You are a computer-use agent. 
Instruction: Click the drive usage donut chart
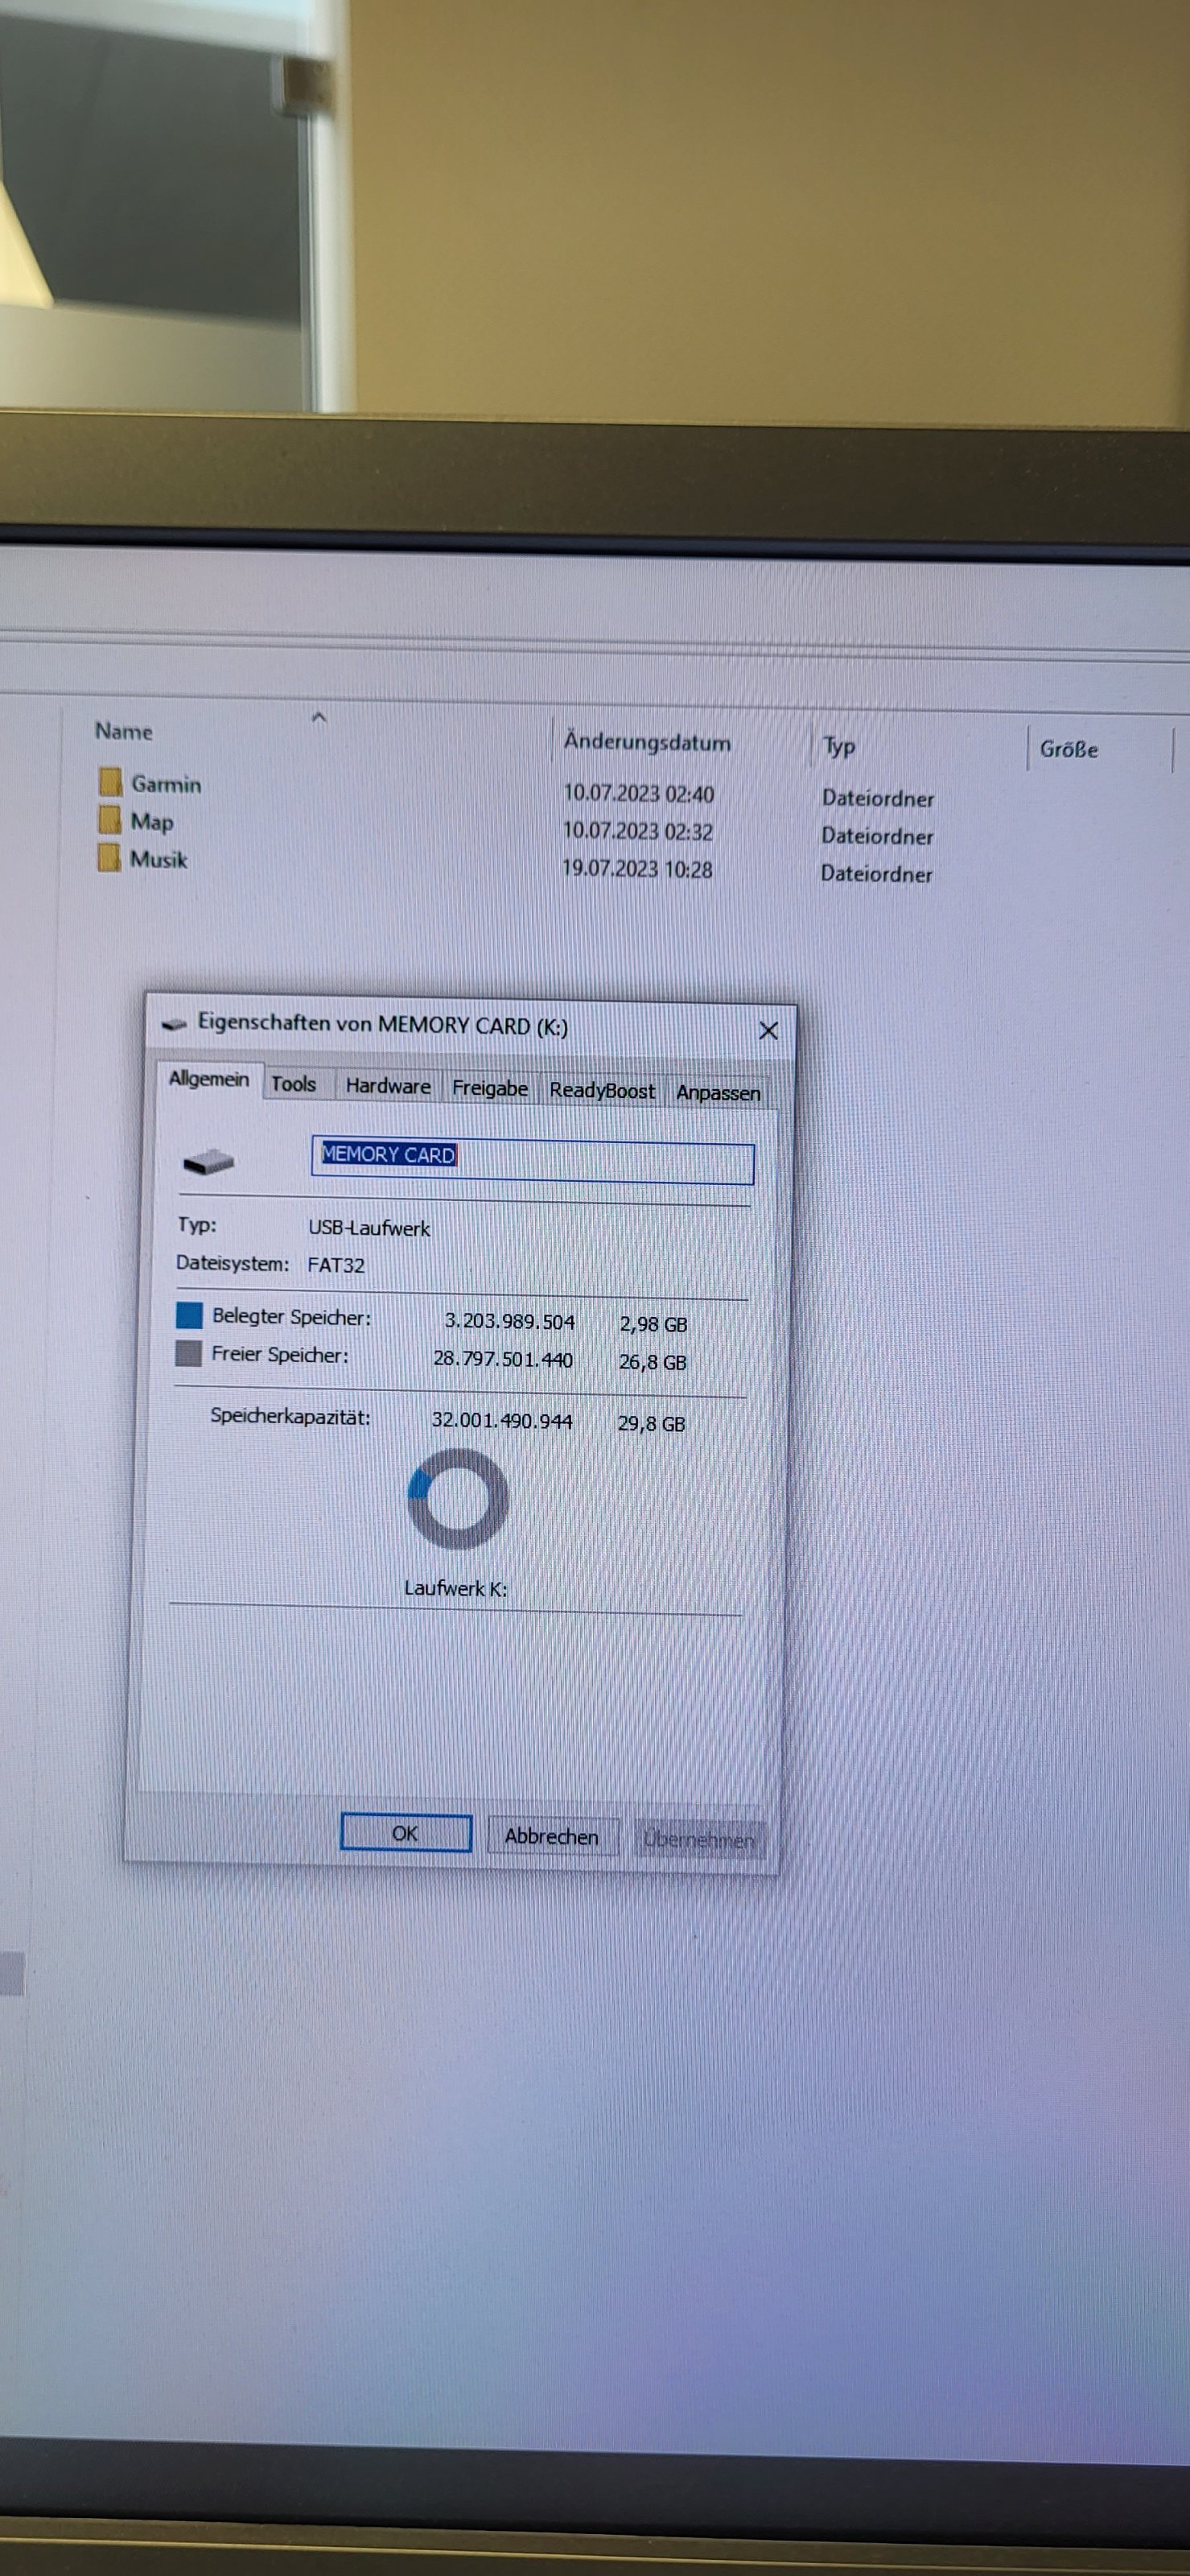click(459, 1498)
